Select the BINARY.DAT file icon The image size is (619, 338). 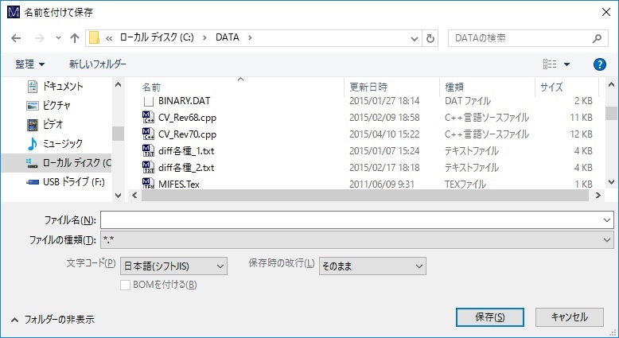click(x=148, y=101)
